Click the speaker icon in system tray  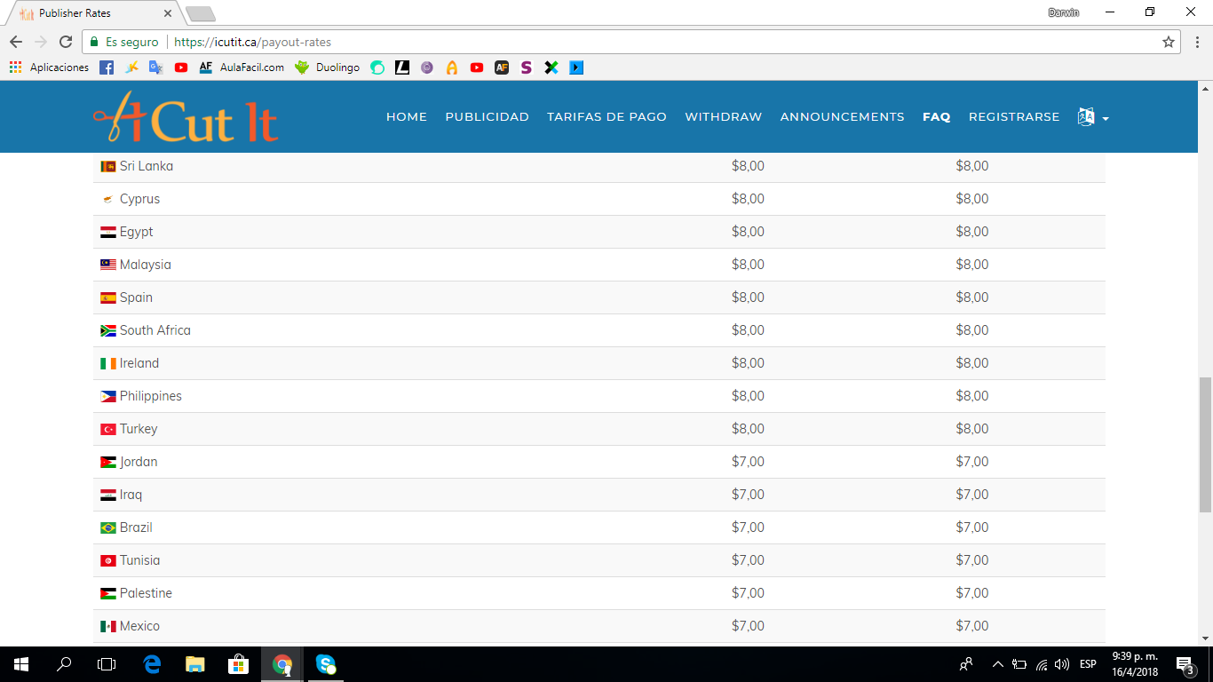pos(1062,663)
